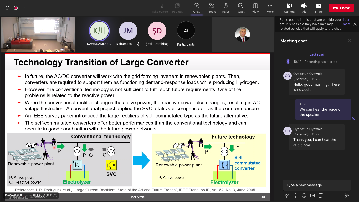Click the Share screen button
The height and width of the screenshot is (202, 359).
[319, 8]
